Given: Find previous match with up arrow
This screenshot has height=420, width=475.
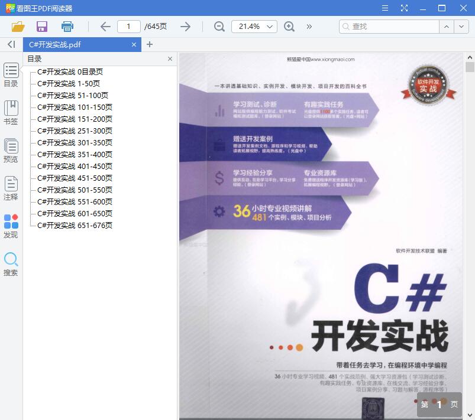Looking at the screenshot, I should click(x=447, y=27).
